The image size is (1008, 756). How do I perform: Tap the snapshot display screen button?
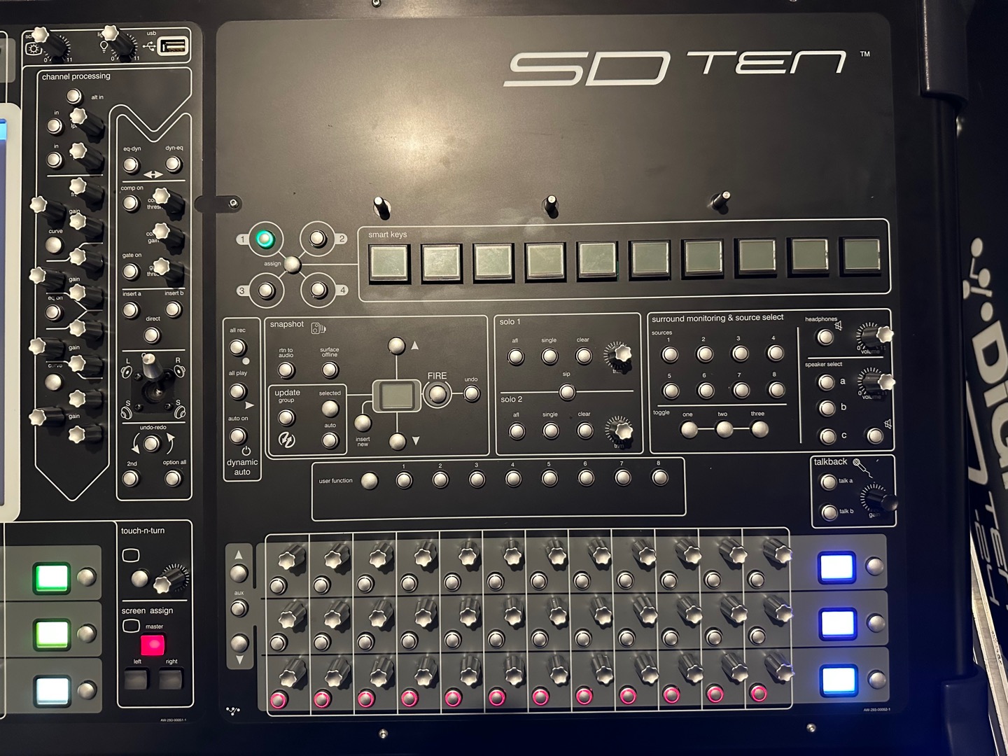[x=396, y=396]
